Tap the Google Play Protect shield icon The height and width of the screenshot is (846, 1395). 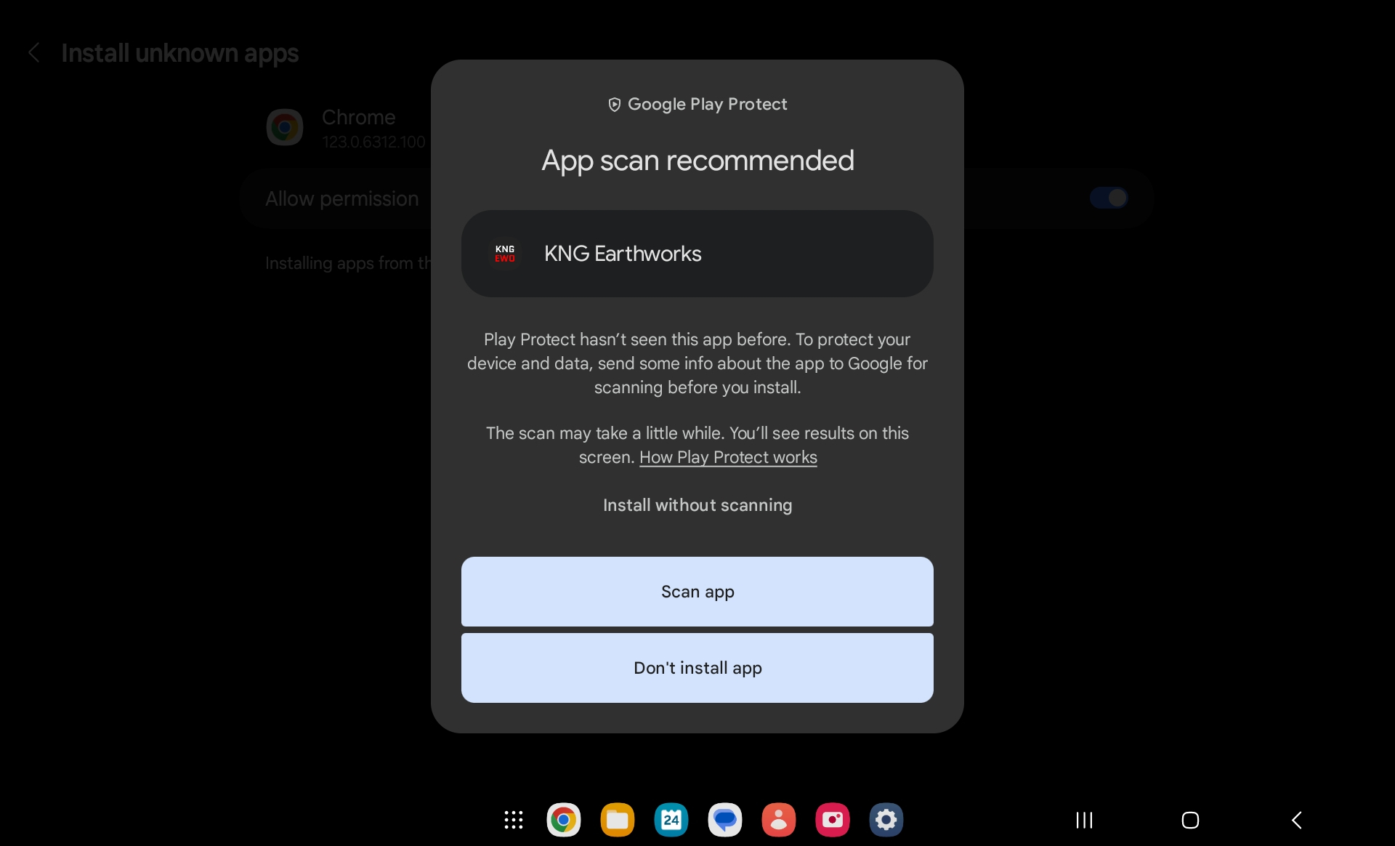614,105
